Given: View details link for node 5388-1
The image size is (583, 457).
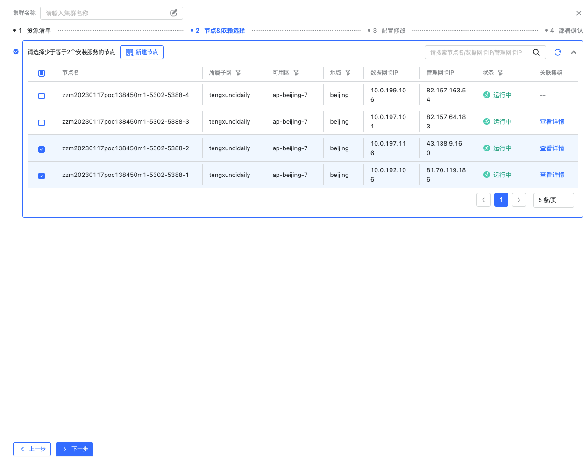Looking at the screenshot, I should (552, 175).
